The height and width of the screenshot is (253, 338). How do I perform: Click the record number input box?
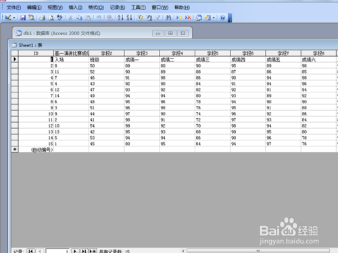(x=57, y=251)
